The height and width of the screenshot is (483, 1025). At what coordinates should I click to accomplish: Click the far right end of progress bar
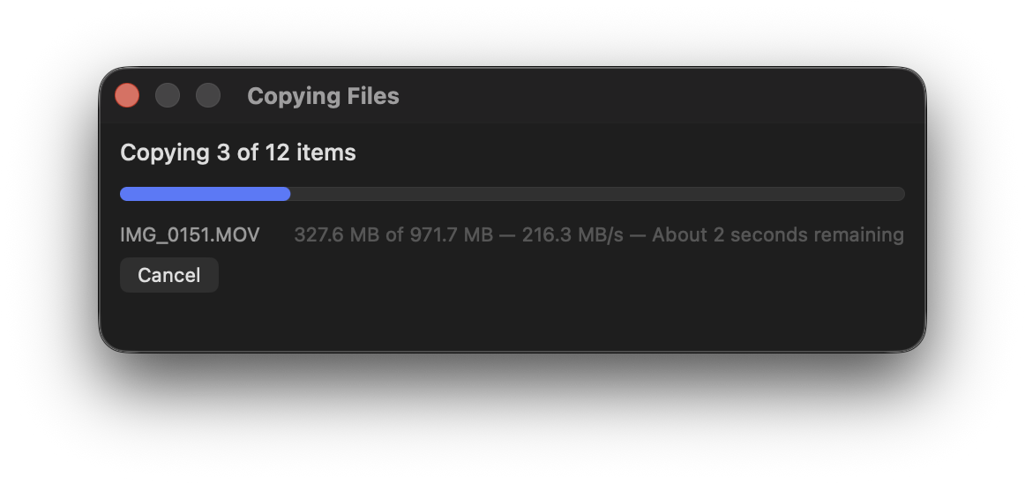point(899,194)
